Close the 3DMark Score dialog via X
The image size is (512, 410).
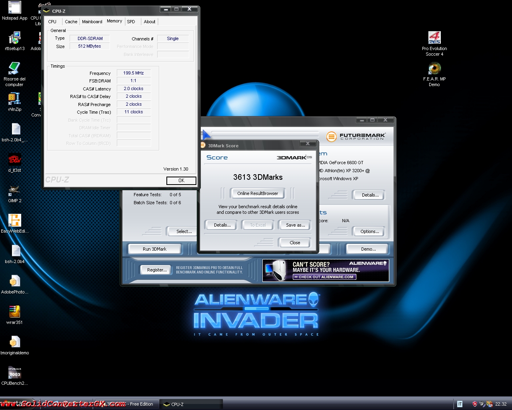click(x=308, y=143)
